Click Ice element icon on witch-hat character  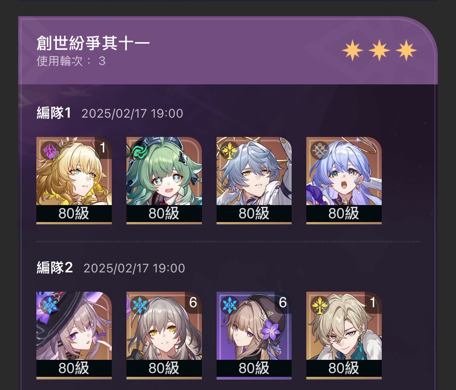point(49,305)
